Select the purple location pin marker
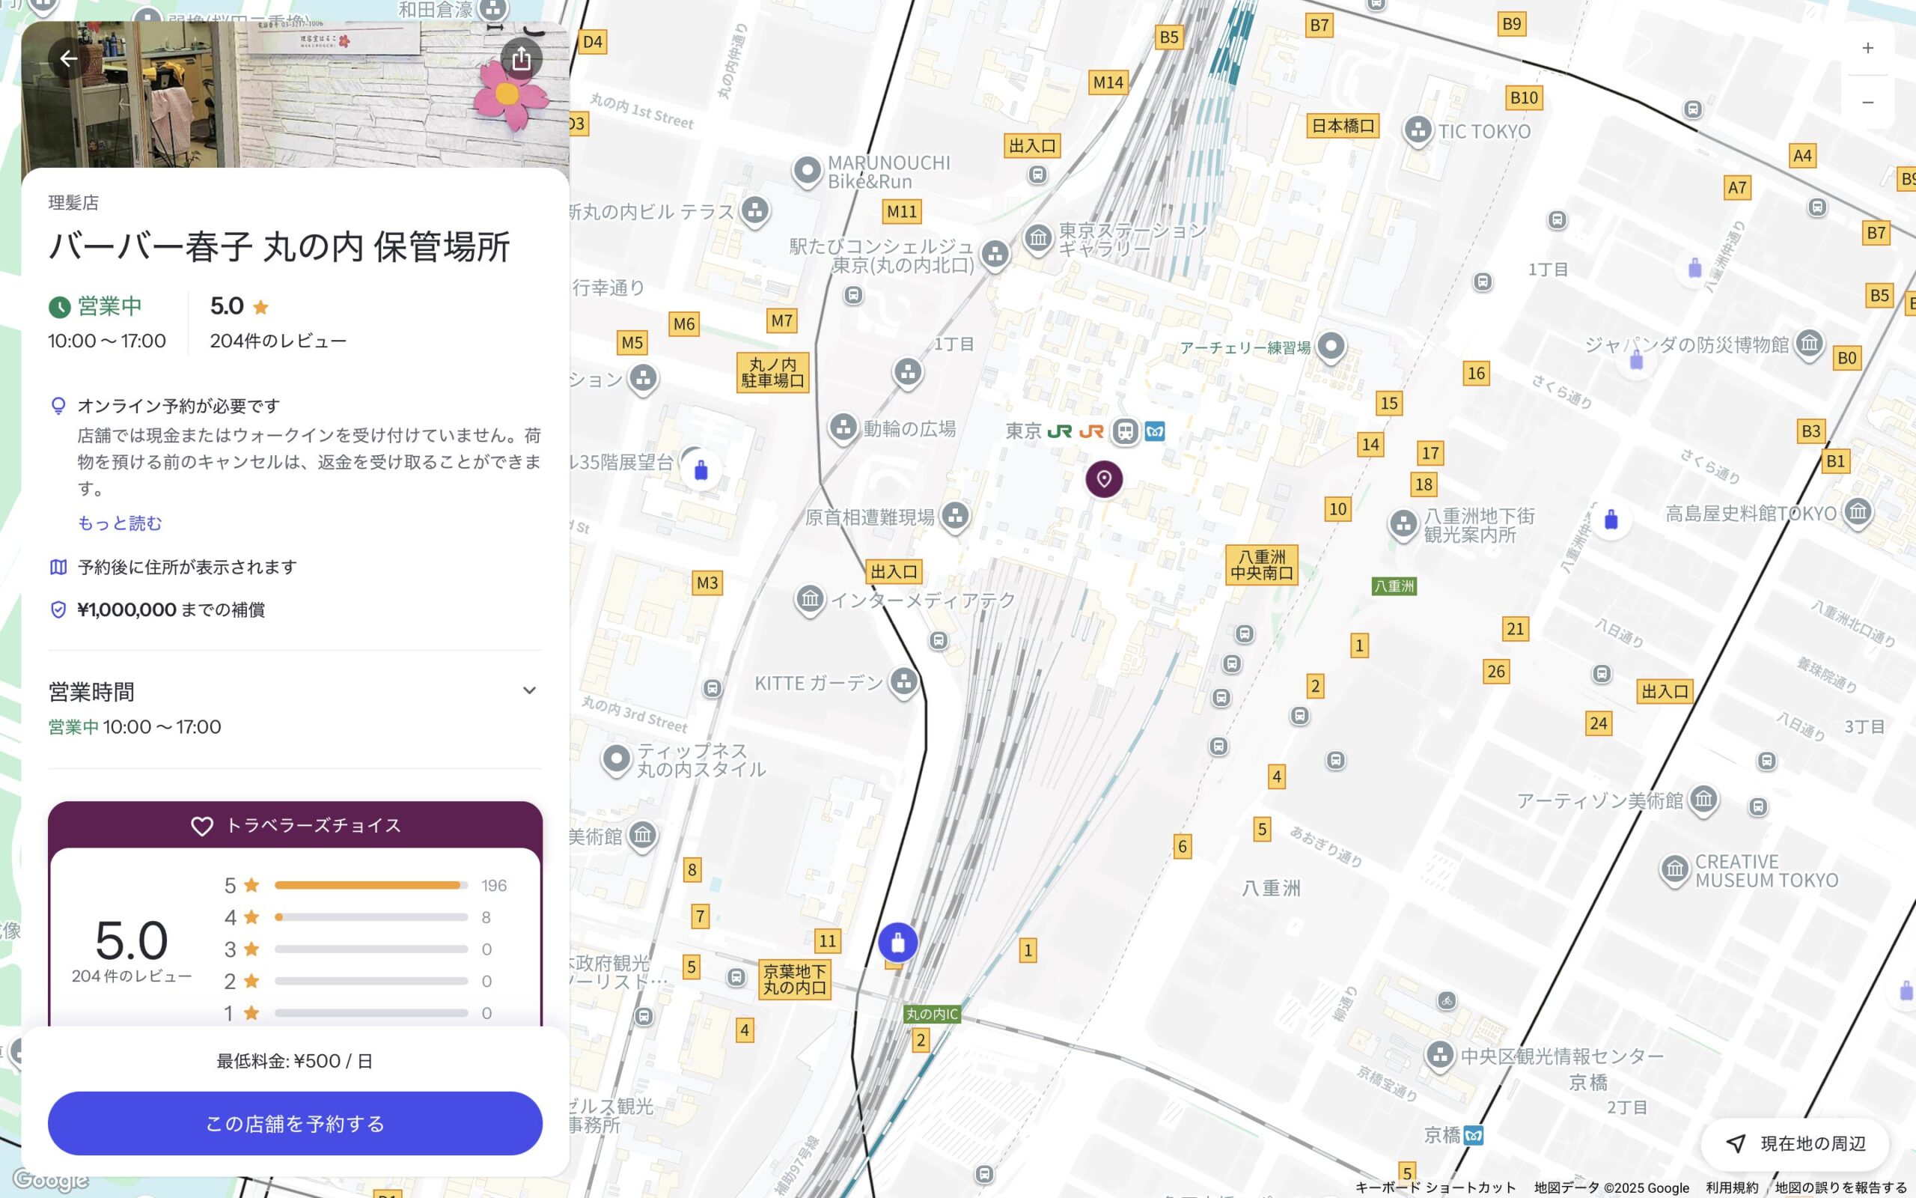 click(1104, 478)
